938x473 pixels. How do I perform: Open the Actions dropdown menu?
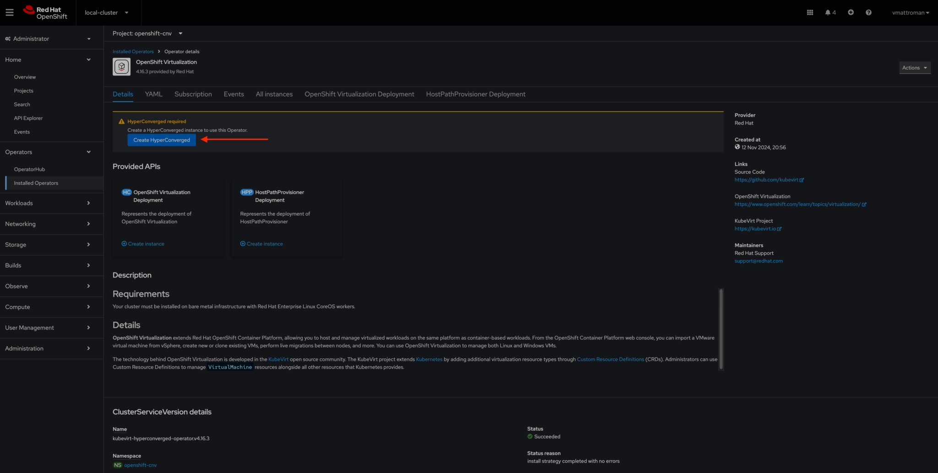click(914, 67)
